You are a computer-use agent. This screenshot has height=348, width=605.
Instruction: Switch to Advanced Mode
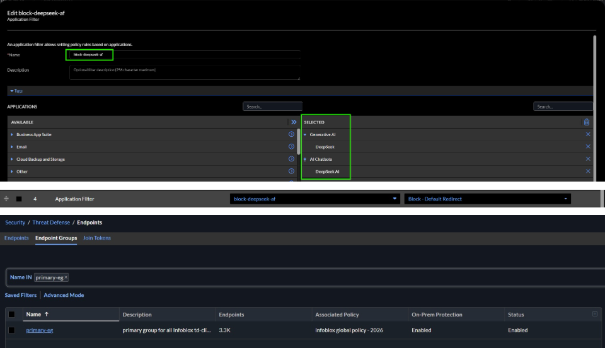click(x=64, y=295)
